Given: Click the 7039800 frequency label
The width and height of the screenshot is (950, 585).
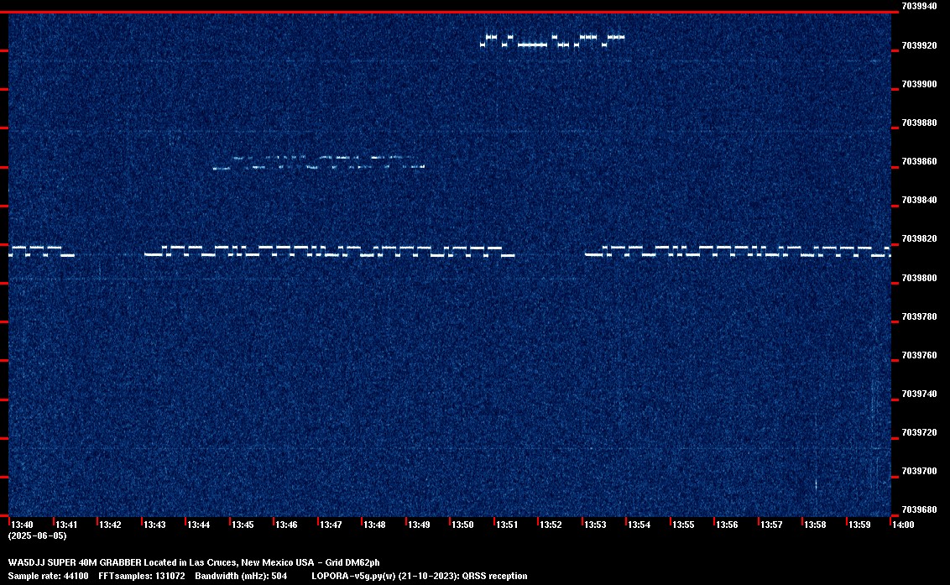Looking at the screenshot, I should pos(919,279).
